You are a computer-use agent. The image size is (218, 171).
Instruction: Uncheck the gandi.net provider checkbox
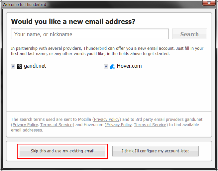(x=13, y=66)
